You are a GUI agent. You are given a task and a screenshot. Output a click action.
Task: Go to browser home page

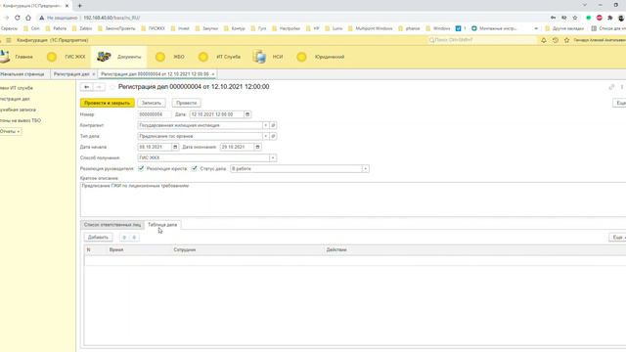pos(28,18)
